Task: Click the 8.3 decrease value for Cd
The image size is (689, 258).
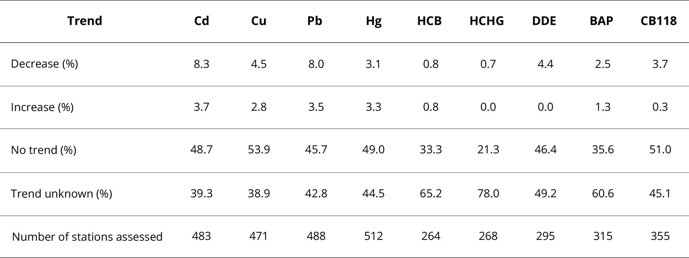Action: coord(202,64)
